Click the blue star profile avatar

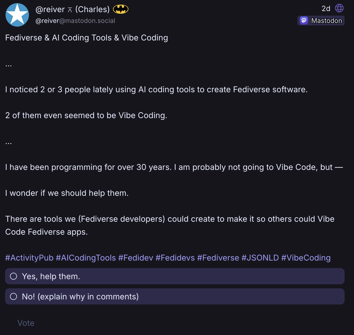coord(17,15)
